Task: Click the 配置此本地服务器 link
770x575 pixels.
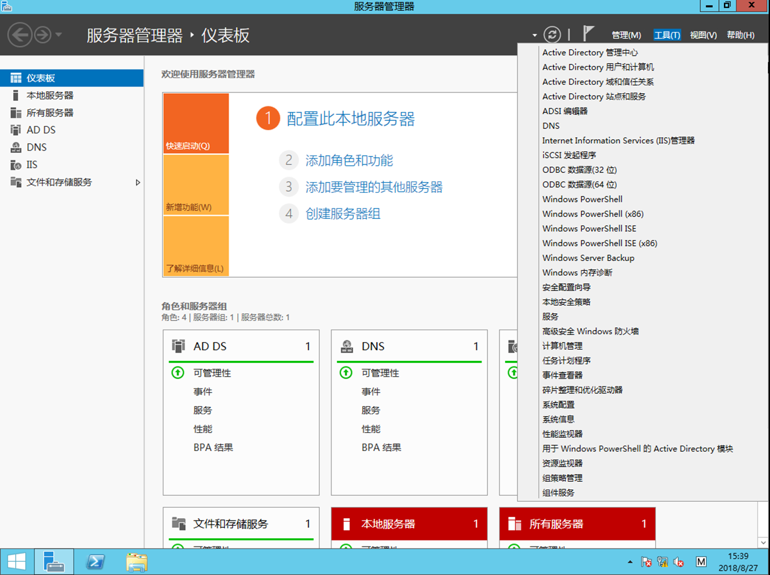Action: point(351,119)
